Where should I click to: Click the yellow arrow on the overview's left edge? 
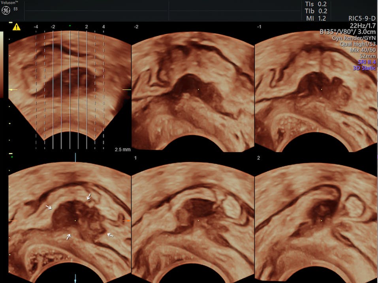12,90
